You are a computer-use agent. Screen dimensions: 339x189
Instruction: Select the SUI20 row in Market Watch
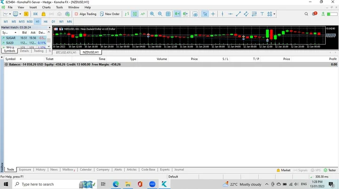24,43
